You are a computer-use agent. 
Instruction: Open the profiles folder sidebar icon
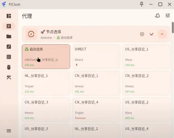(9, 36)
